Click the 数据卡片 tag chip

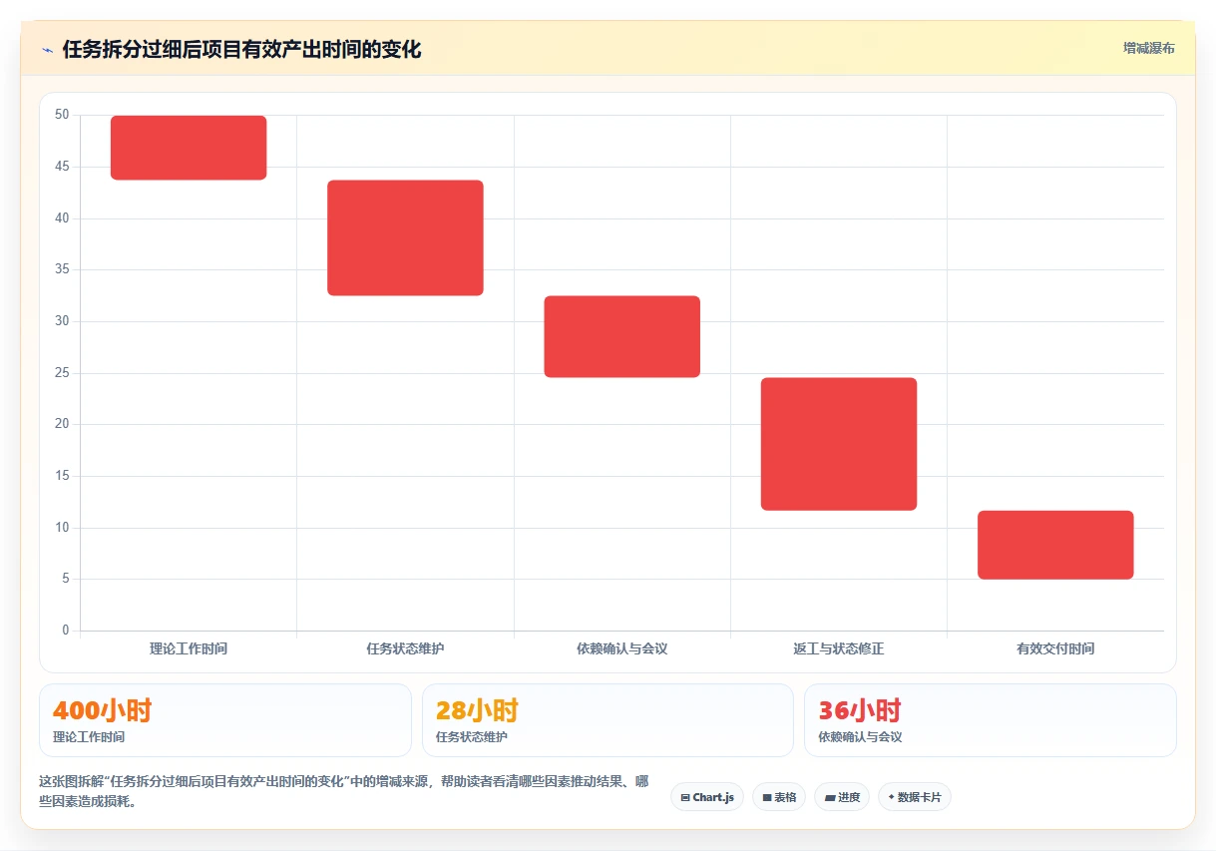point(915,797)
